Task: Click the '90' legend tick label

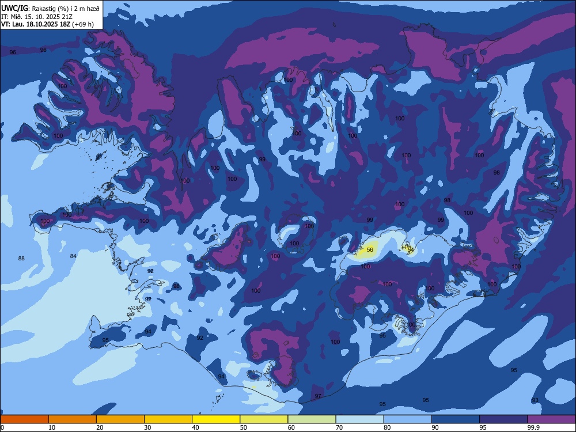Action: tap(435, 427)
